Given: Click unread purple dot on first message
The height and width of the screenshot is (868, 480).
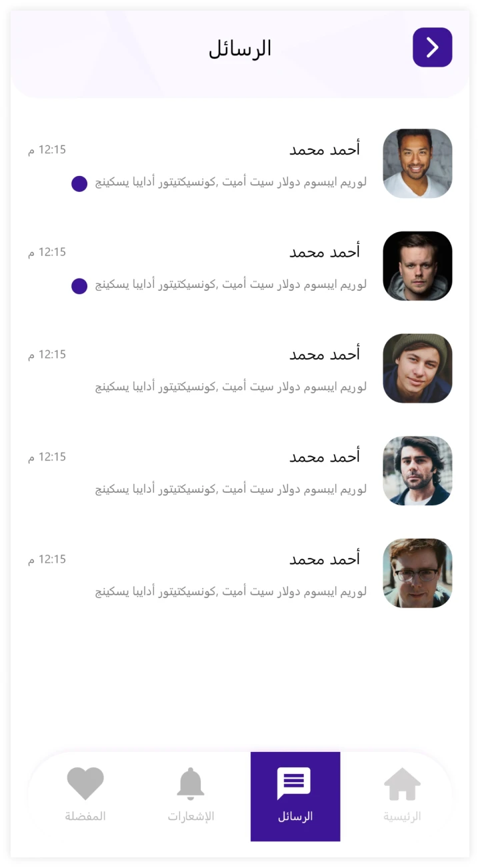Looking at the screenshot, I should (x=79, y=183).
